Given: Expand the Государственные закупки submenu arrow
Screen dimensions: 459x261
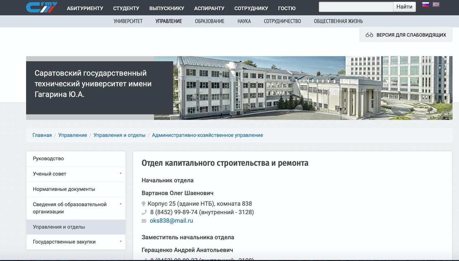Looking at the screenshot, I should pos(121,241).
